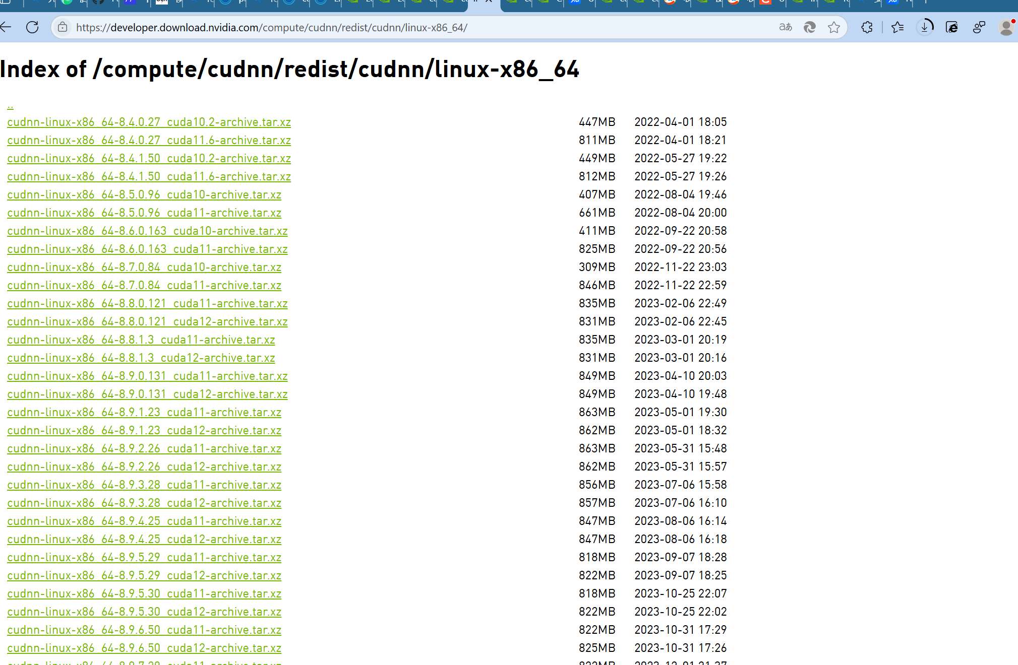
Task: Click the address bar URL
Action: [272, 27]
